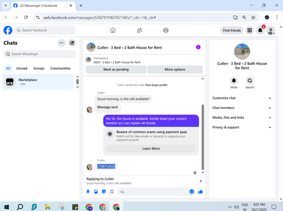Switch to Communities tab
The image size is (283, 211).
[x=61, y=68]
